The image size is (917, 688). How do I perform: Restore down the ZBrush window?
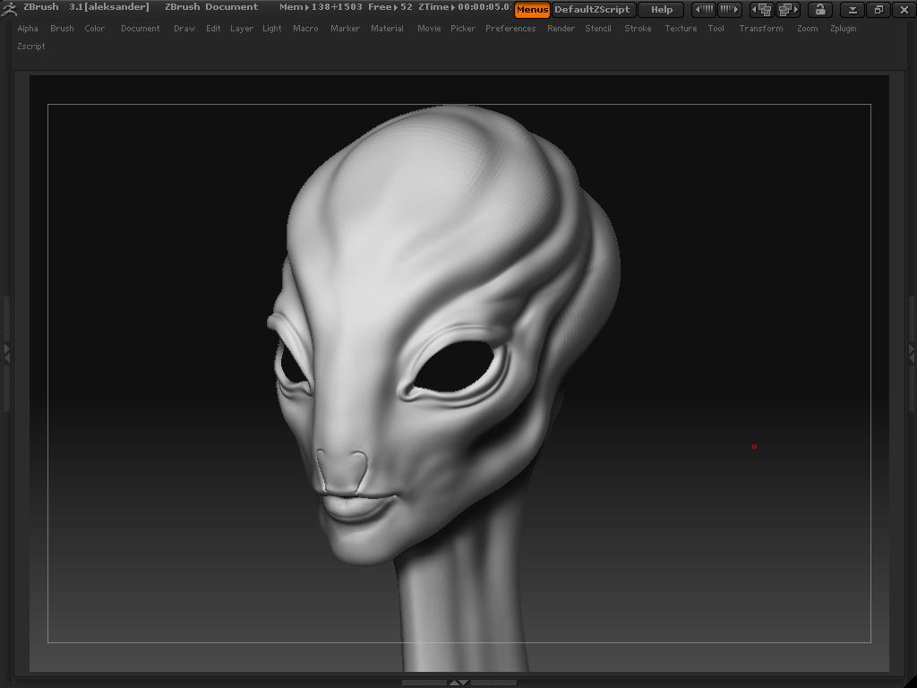[878, 9]
